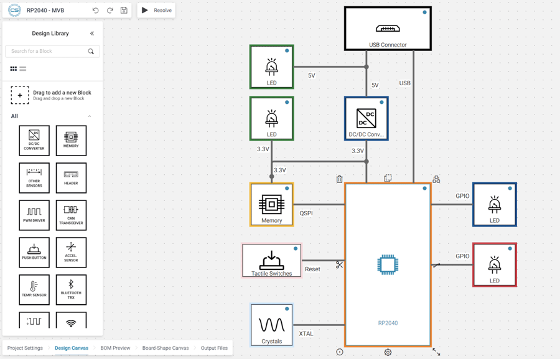Select the PWM Driver library block
This screenshot has width=560, height=359.
tap(34, 215)
